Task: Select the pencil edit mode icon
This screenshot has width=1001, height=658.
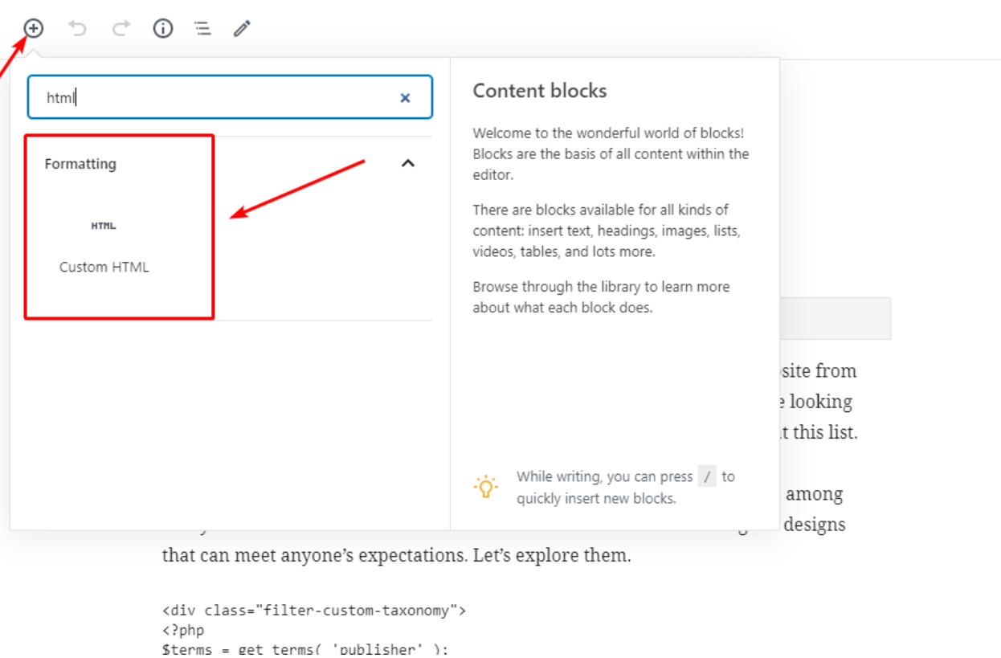Action: [242, 28]
